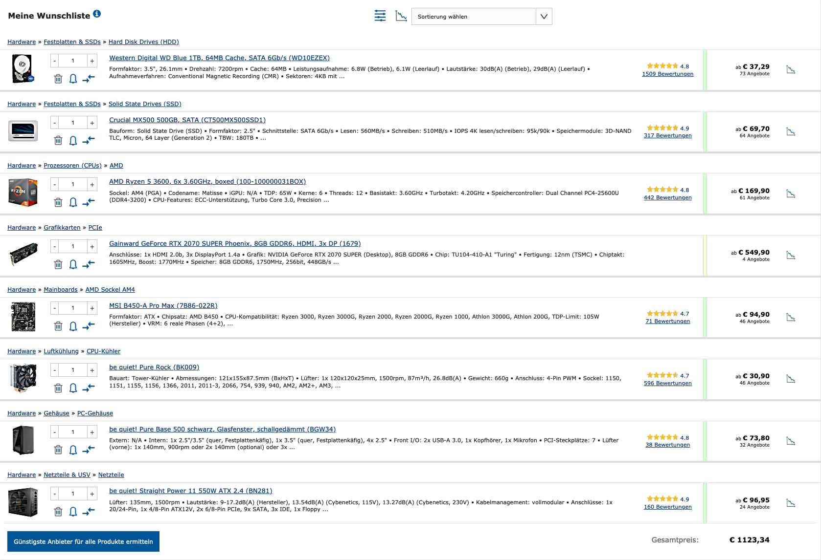Increase quantity of be quiet! Pure Base 500
821x560 pixels.
pos(92,432)
